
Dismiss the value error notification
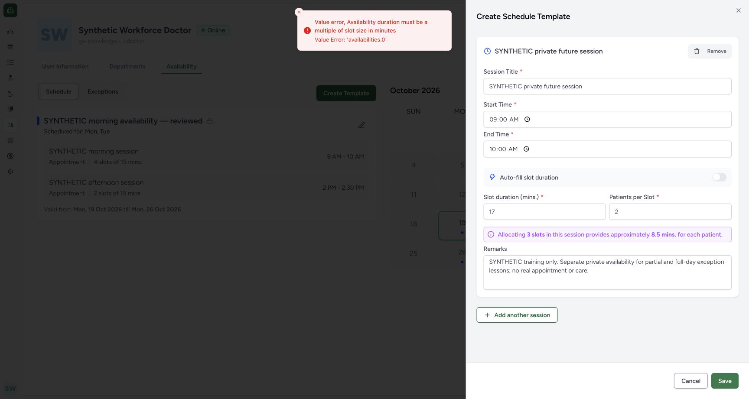299,12
